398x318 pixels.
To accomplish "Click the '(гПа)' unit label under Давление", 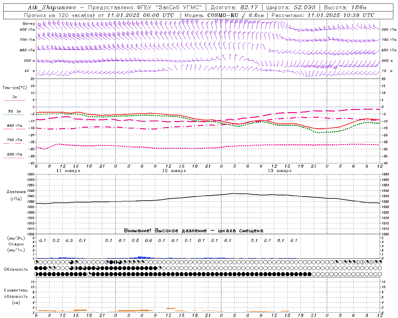I will coord(16,199).
